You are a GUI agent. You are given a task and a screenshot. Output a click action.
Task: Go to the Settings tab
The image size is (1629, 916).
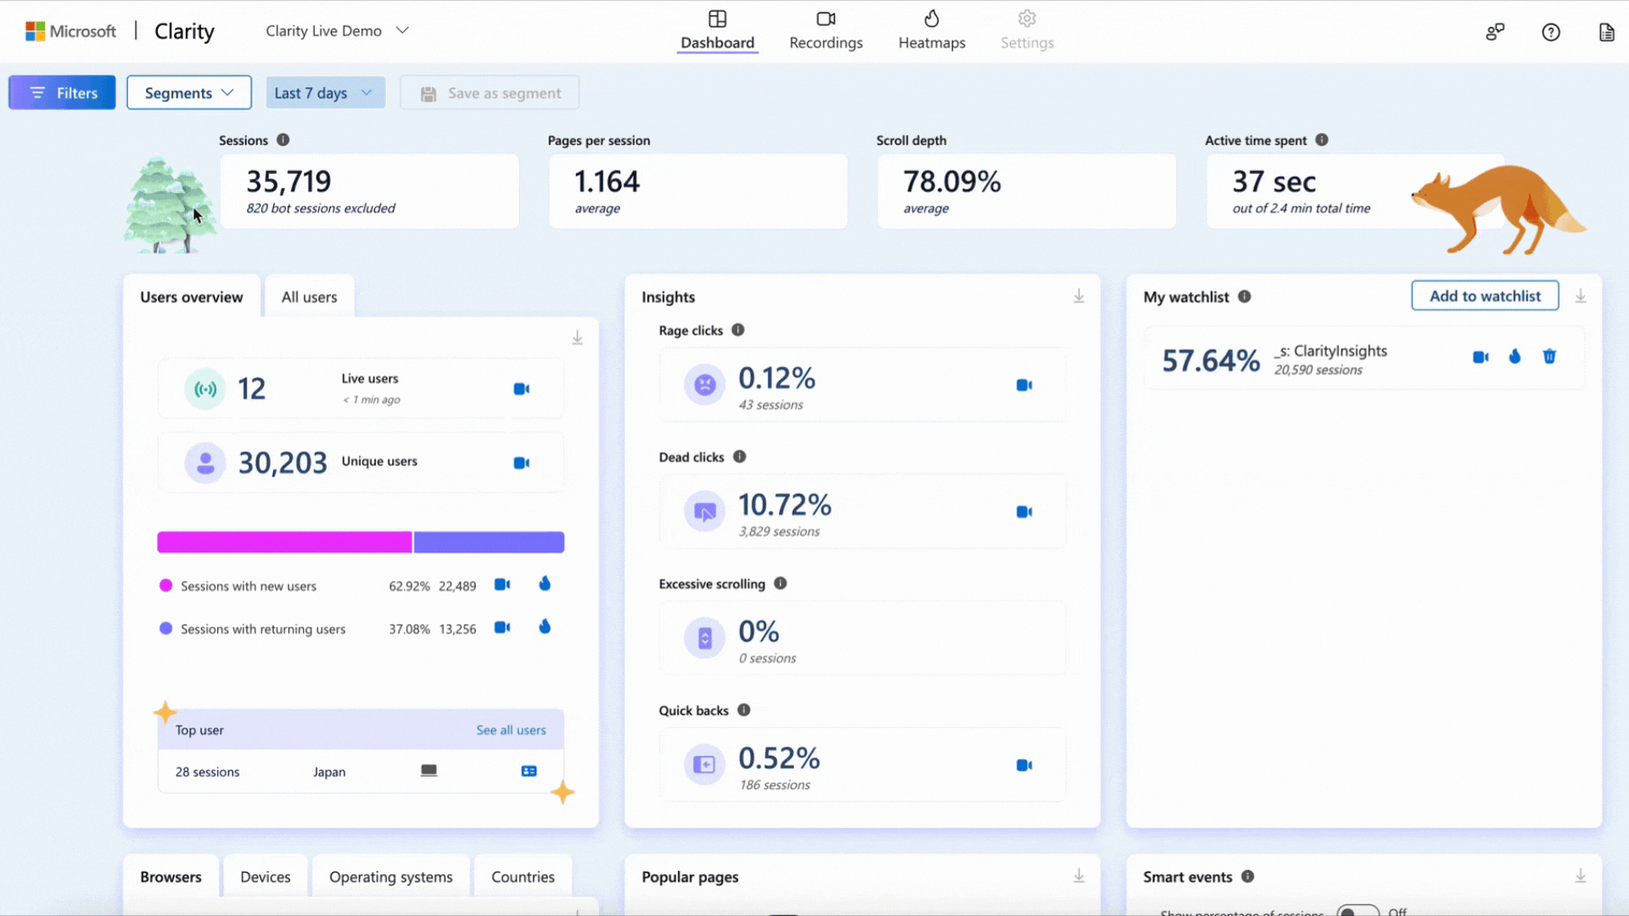coord(1027,31)
